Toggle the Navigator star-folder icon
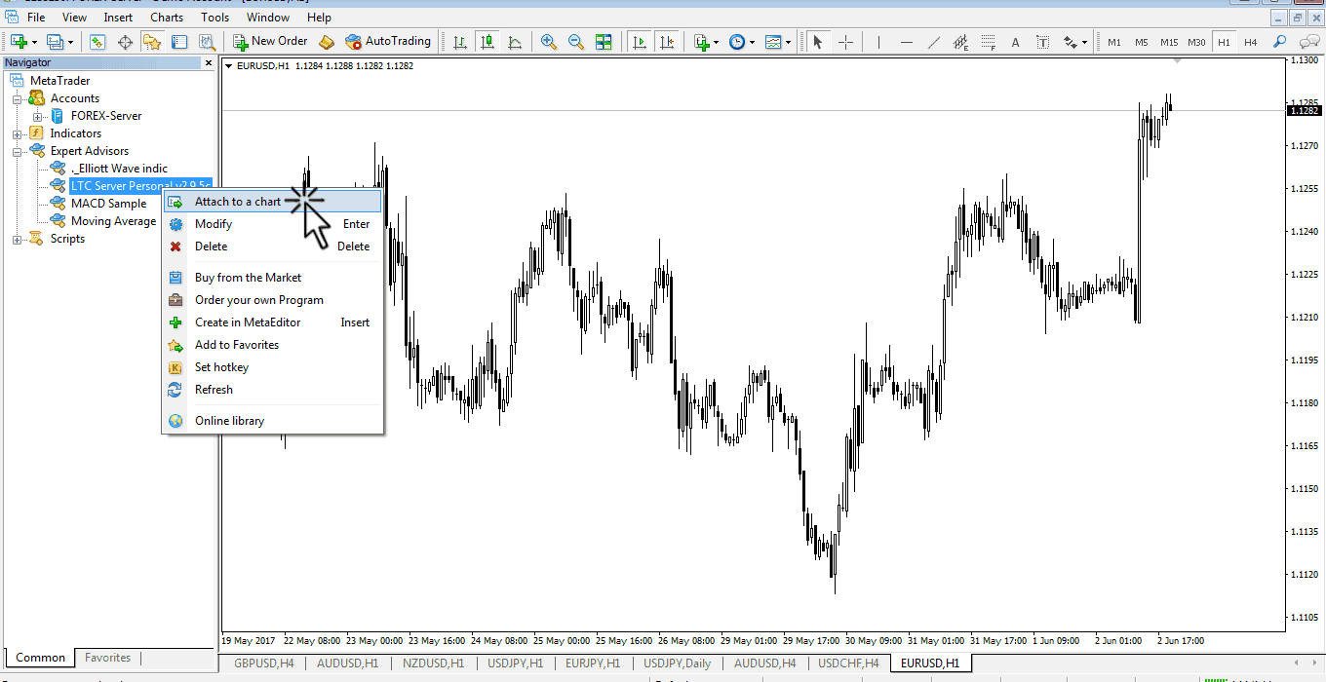1326x682 pixels. tap(152, 42)
